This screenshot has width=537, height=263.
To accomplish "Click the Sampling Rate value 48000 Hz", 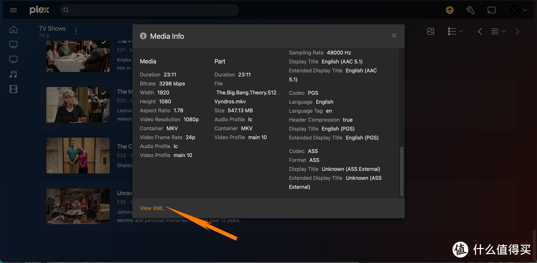I will coord(339,53).
